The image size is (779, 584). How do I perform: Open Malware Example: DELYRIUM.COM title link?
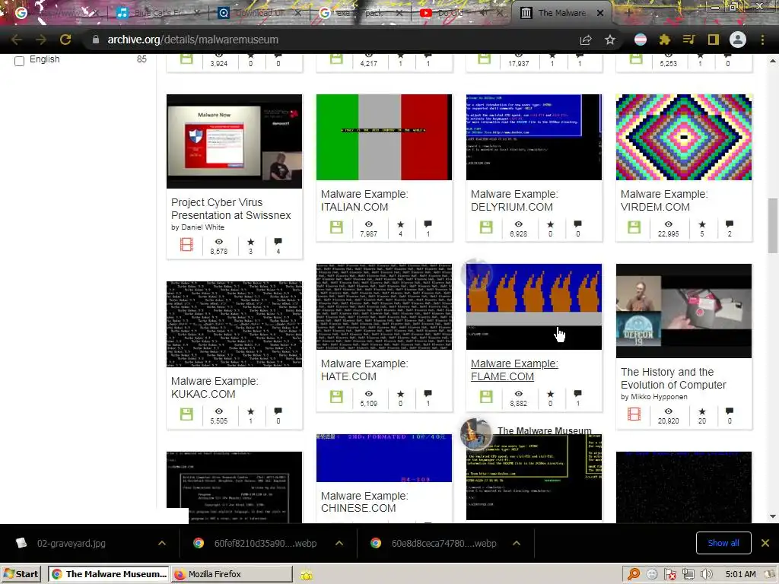point(514,201)
